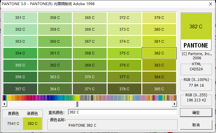216x133 pixels.
Task: Click the 查找颜色 search input field
Action: [x=122, y=112]
